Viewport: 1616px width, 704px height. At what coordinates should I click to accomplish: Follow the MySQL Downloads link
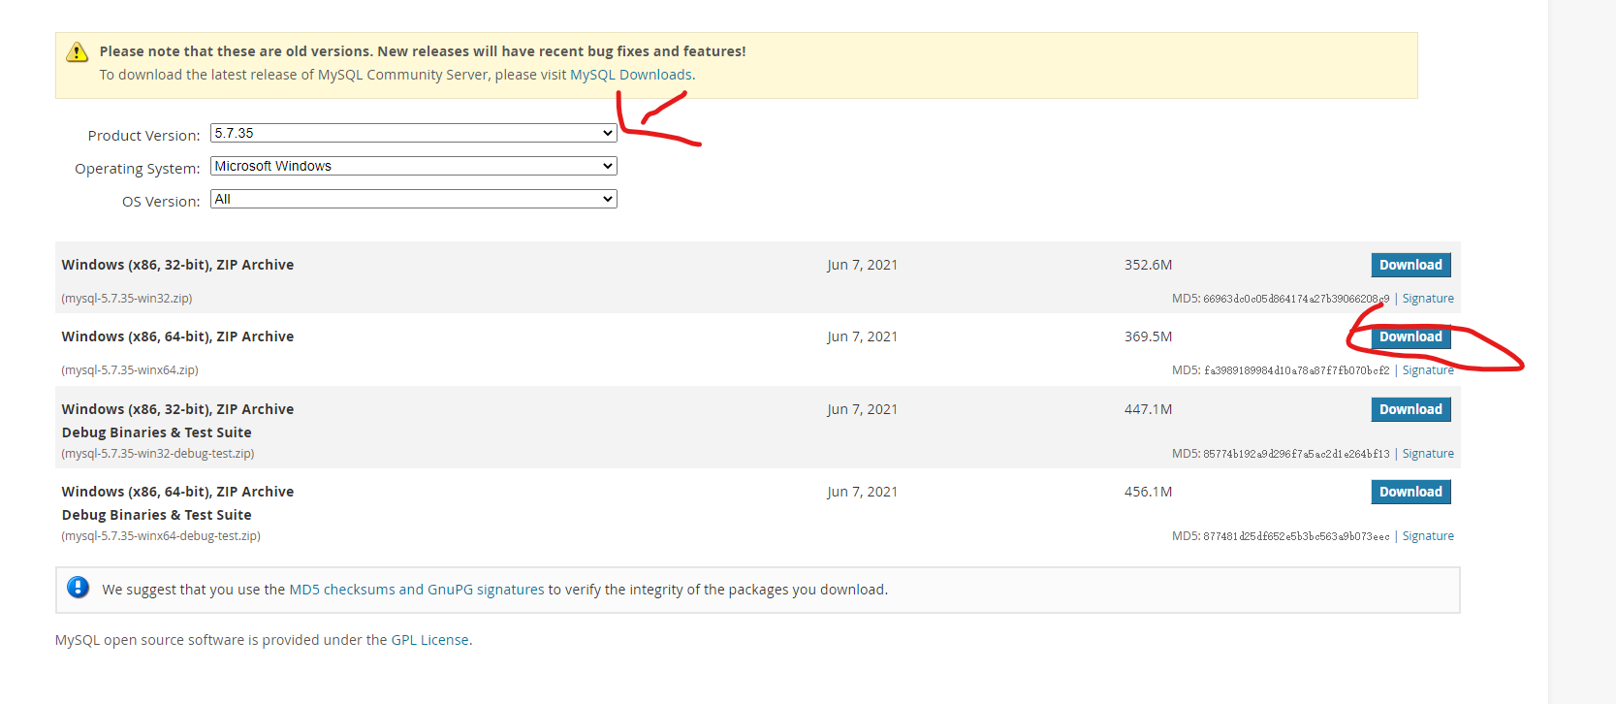coord(631,75)
